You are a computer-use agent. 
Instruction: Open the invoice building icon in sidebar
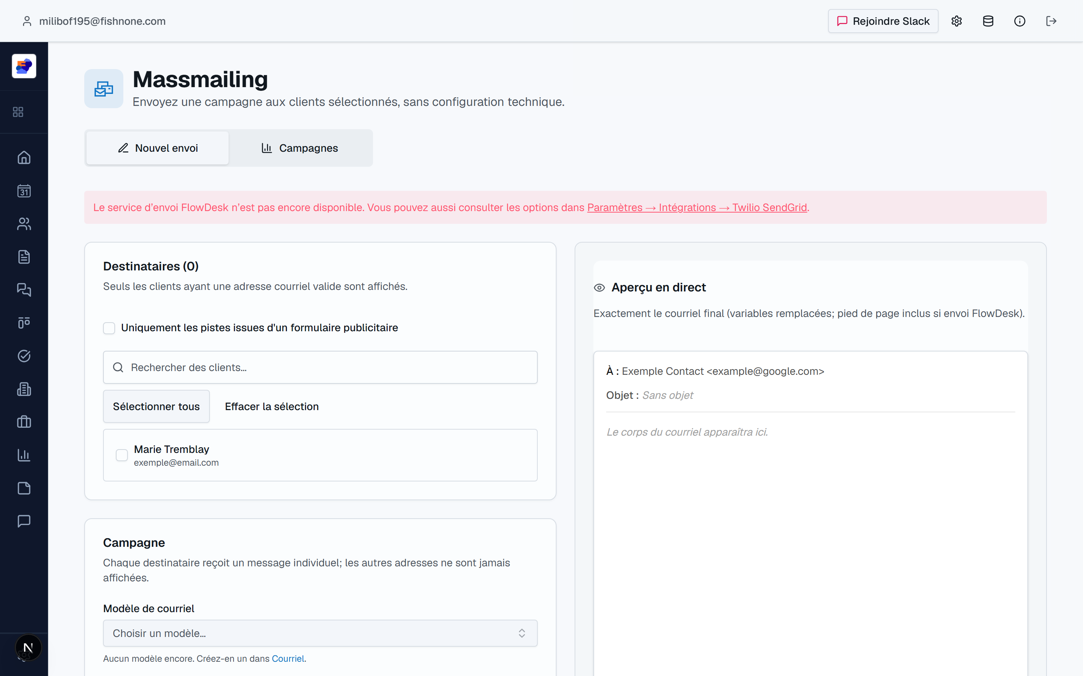[24, 389]
